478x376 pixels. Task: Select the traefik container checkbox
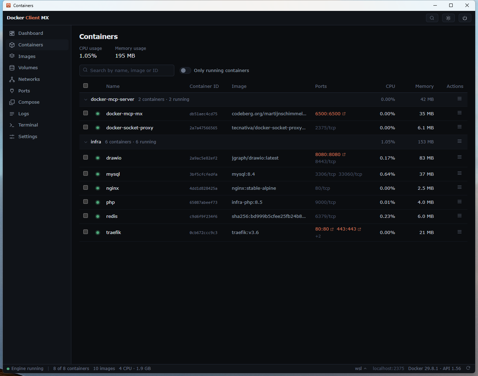pos(85,232)
